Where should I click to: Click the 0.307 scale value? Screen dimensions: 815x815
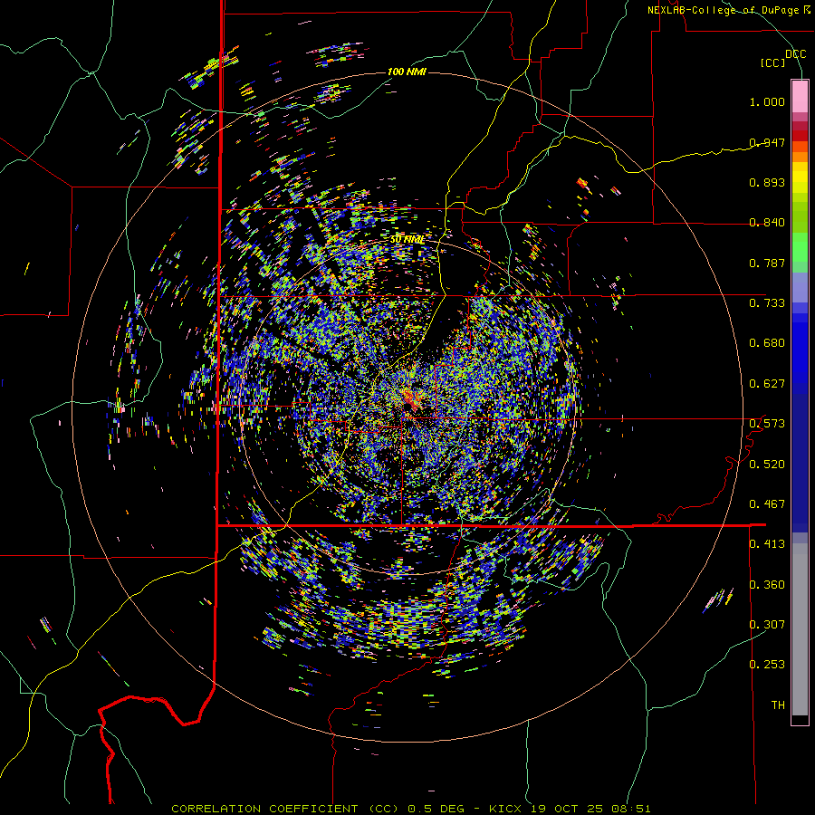click(767, 624)
